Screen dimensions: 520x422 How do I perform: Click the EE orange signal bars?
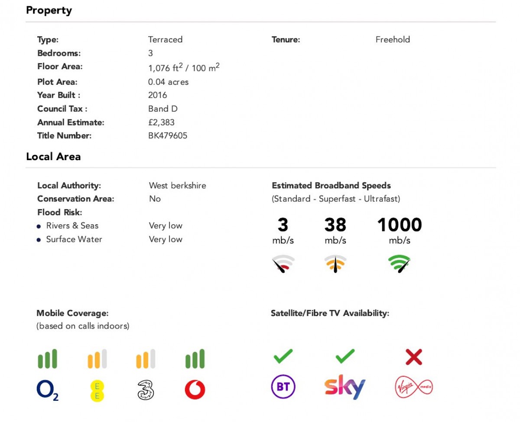coord(97,359)
